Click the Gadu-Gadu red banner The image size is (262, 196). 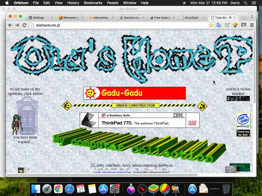135,93
